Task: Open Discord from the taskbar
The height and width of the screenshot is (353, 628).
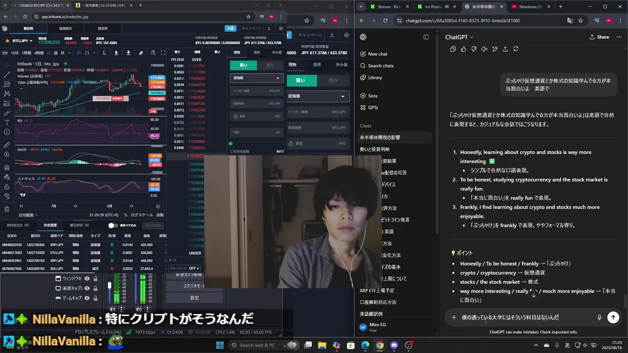Action: point(393,345)
